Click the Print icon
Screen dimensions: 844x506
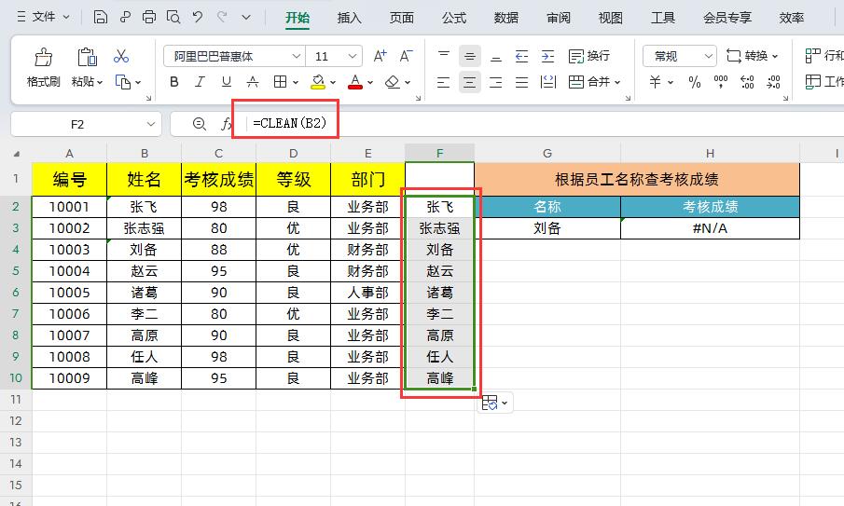(x=149, y=17)
